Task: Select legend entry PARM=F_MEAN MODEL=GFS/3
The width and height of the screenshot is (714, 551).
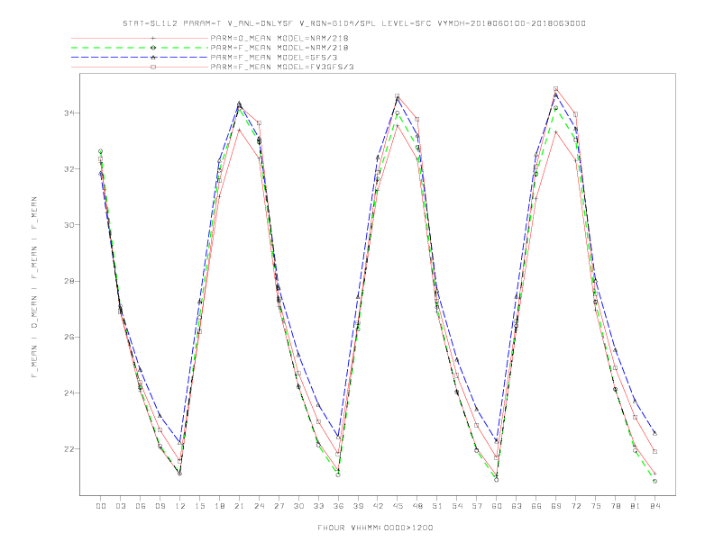Action: point(274,58)
